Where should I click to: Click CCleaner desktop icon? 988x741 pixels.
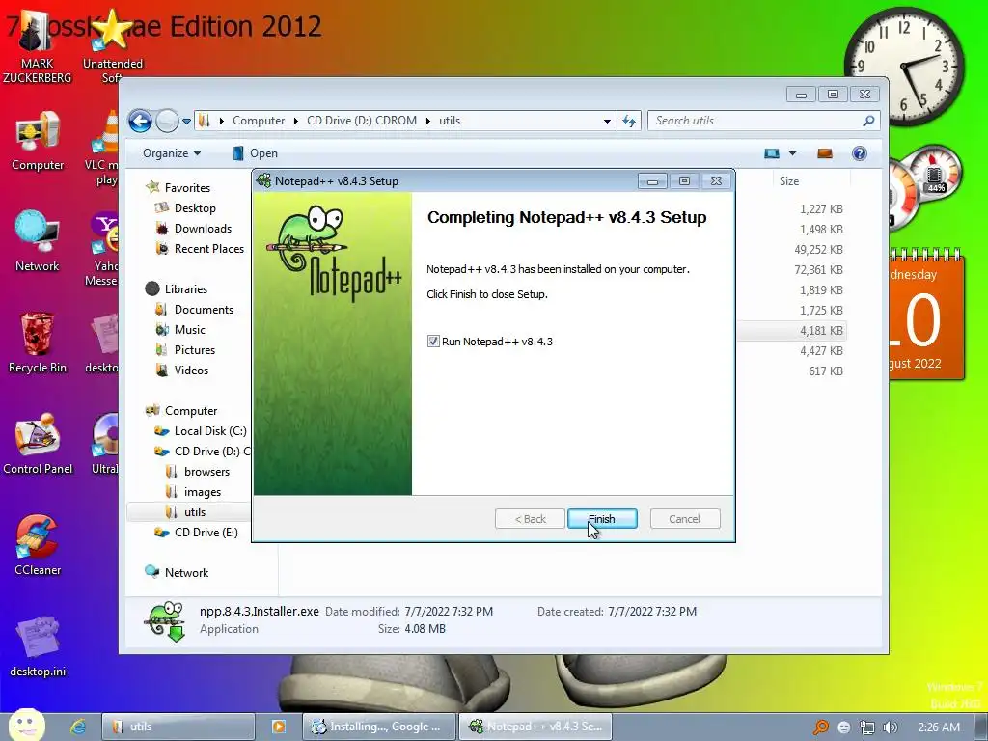(x=38, y=546)
